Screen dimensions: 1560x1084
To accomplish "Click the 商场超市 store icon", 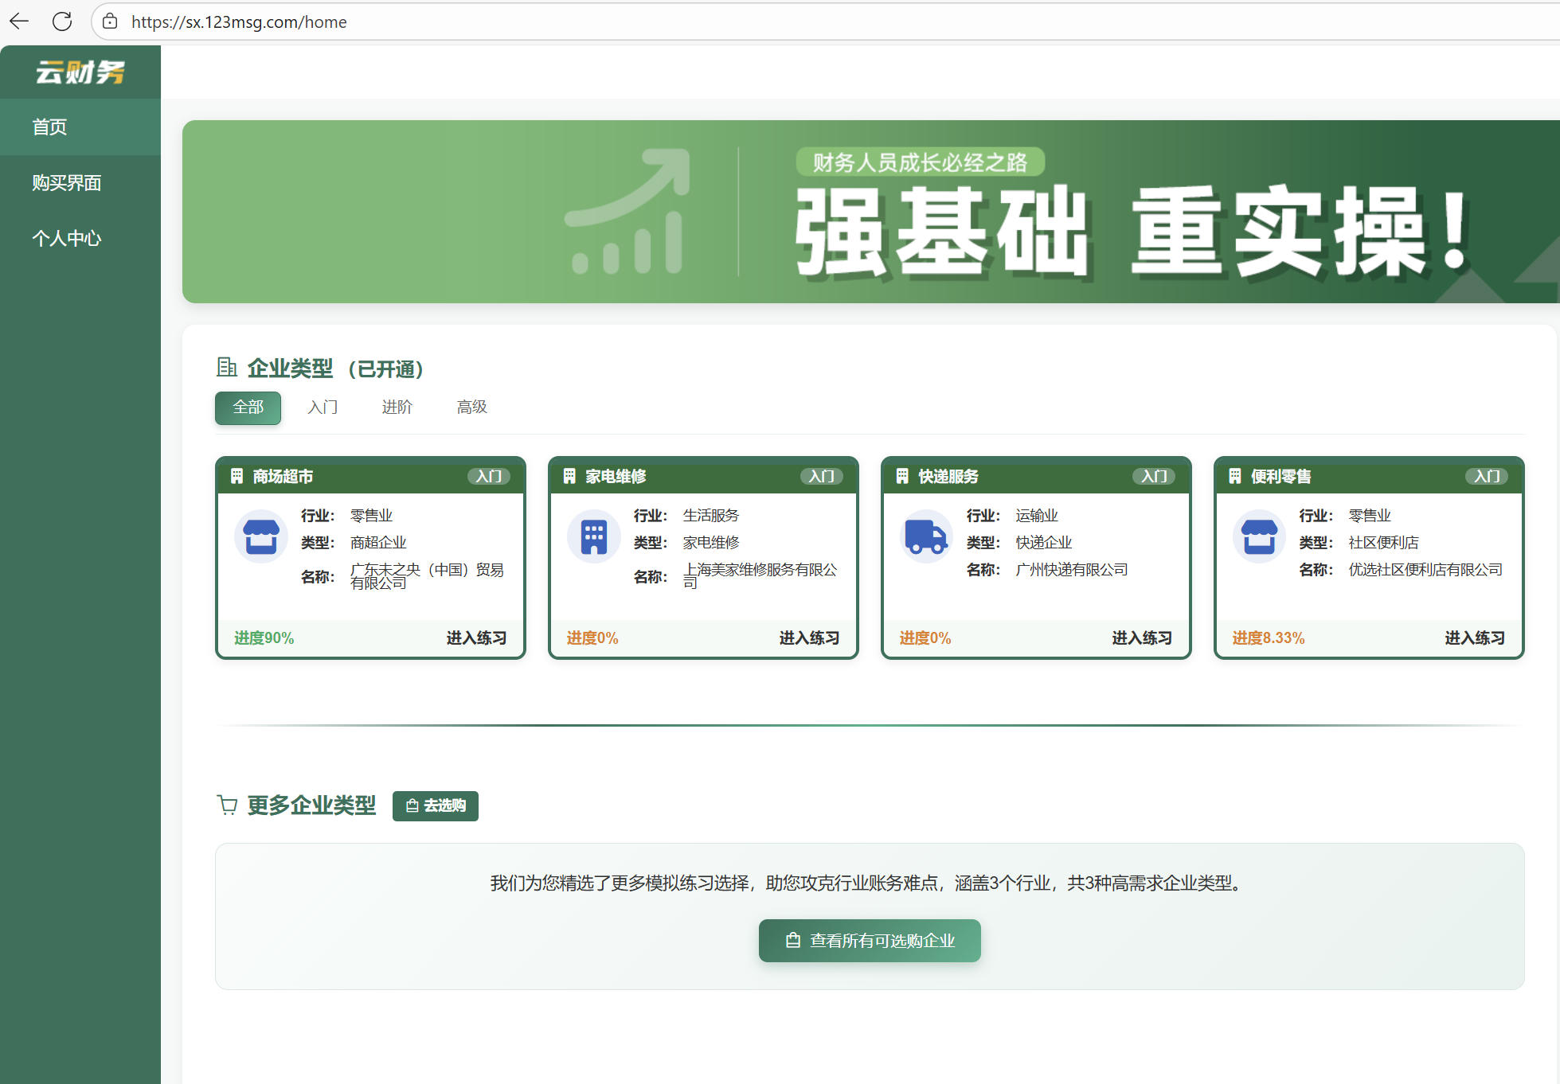I will [260, 536].
